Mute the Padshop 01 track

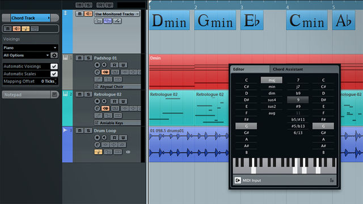(x=79, y=58)
